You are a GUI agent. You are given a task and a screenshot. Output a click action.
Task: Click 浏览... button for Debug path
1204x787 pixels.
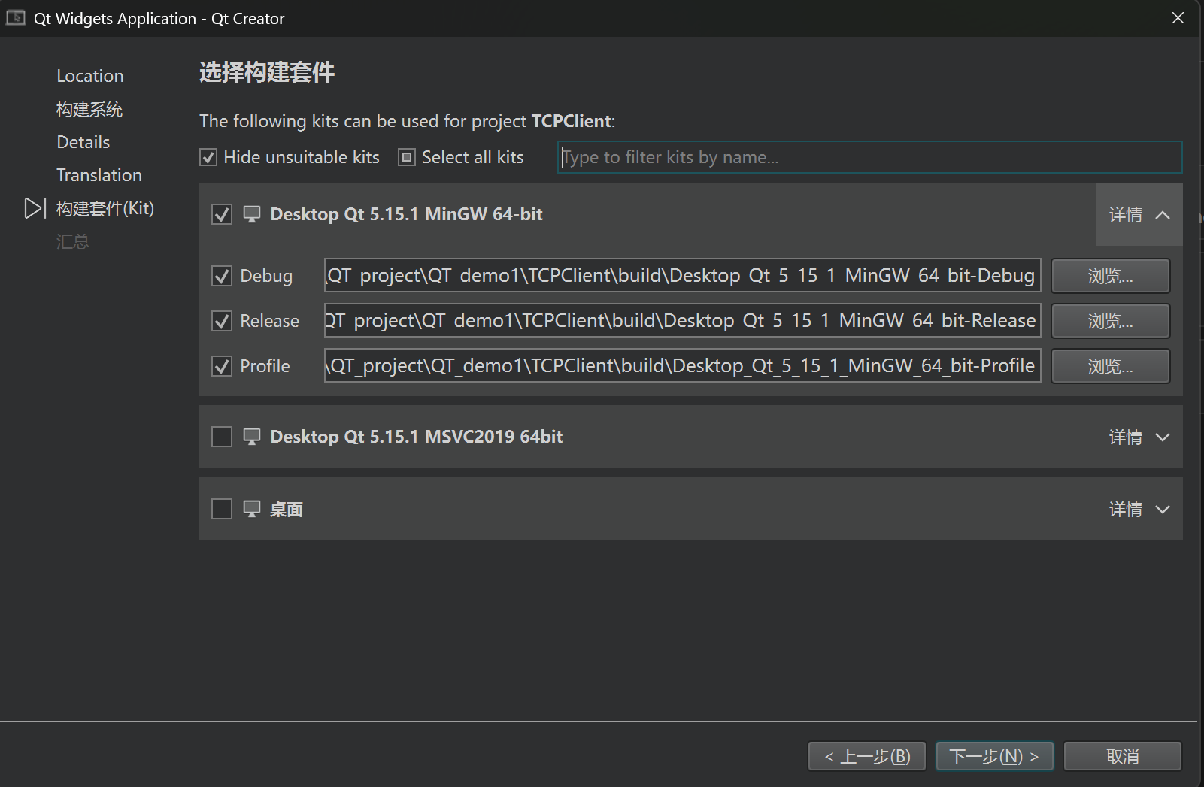click(1110, 276)
